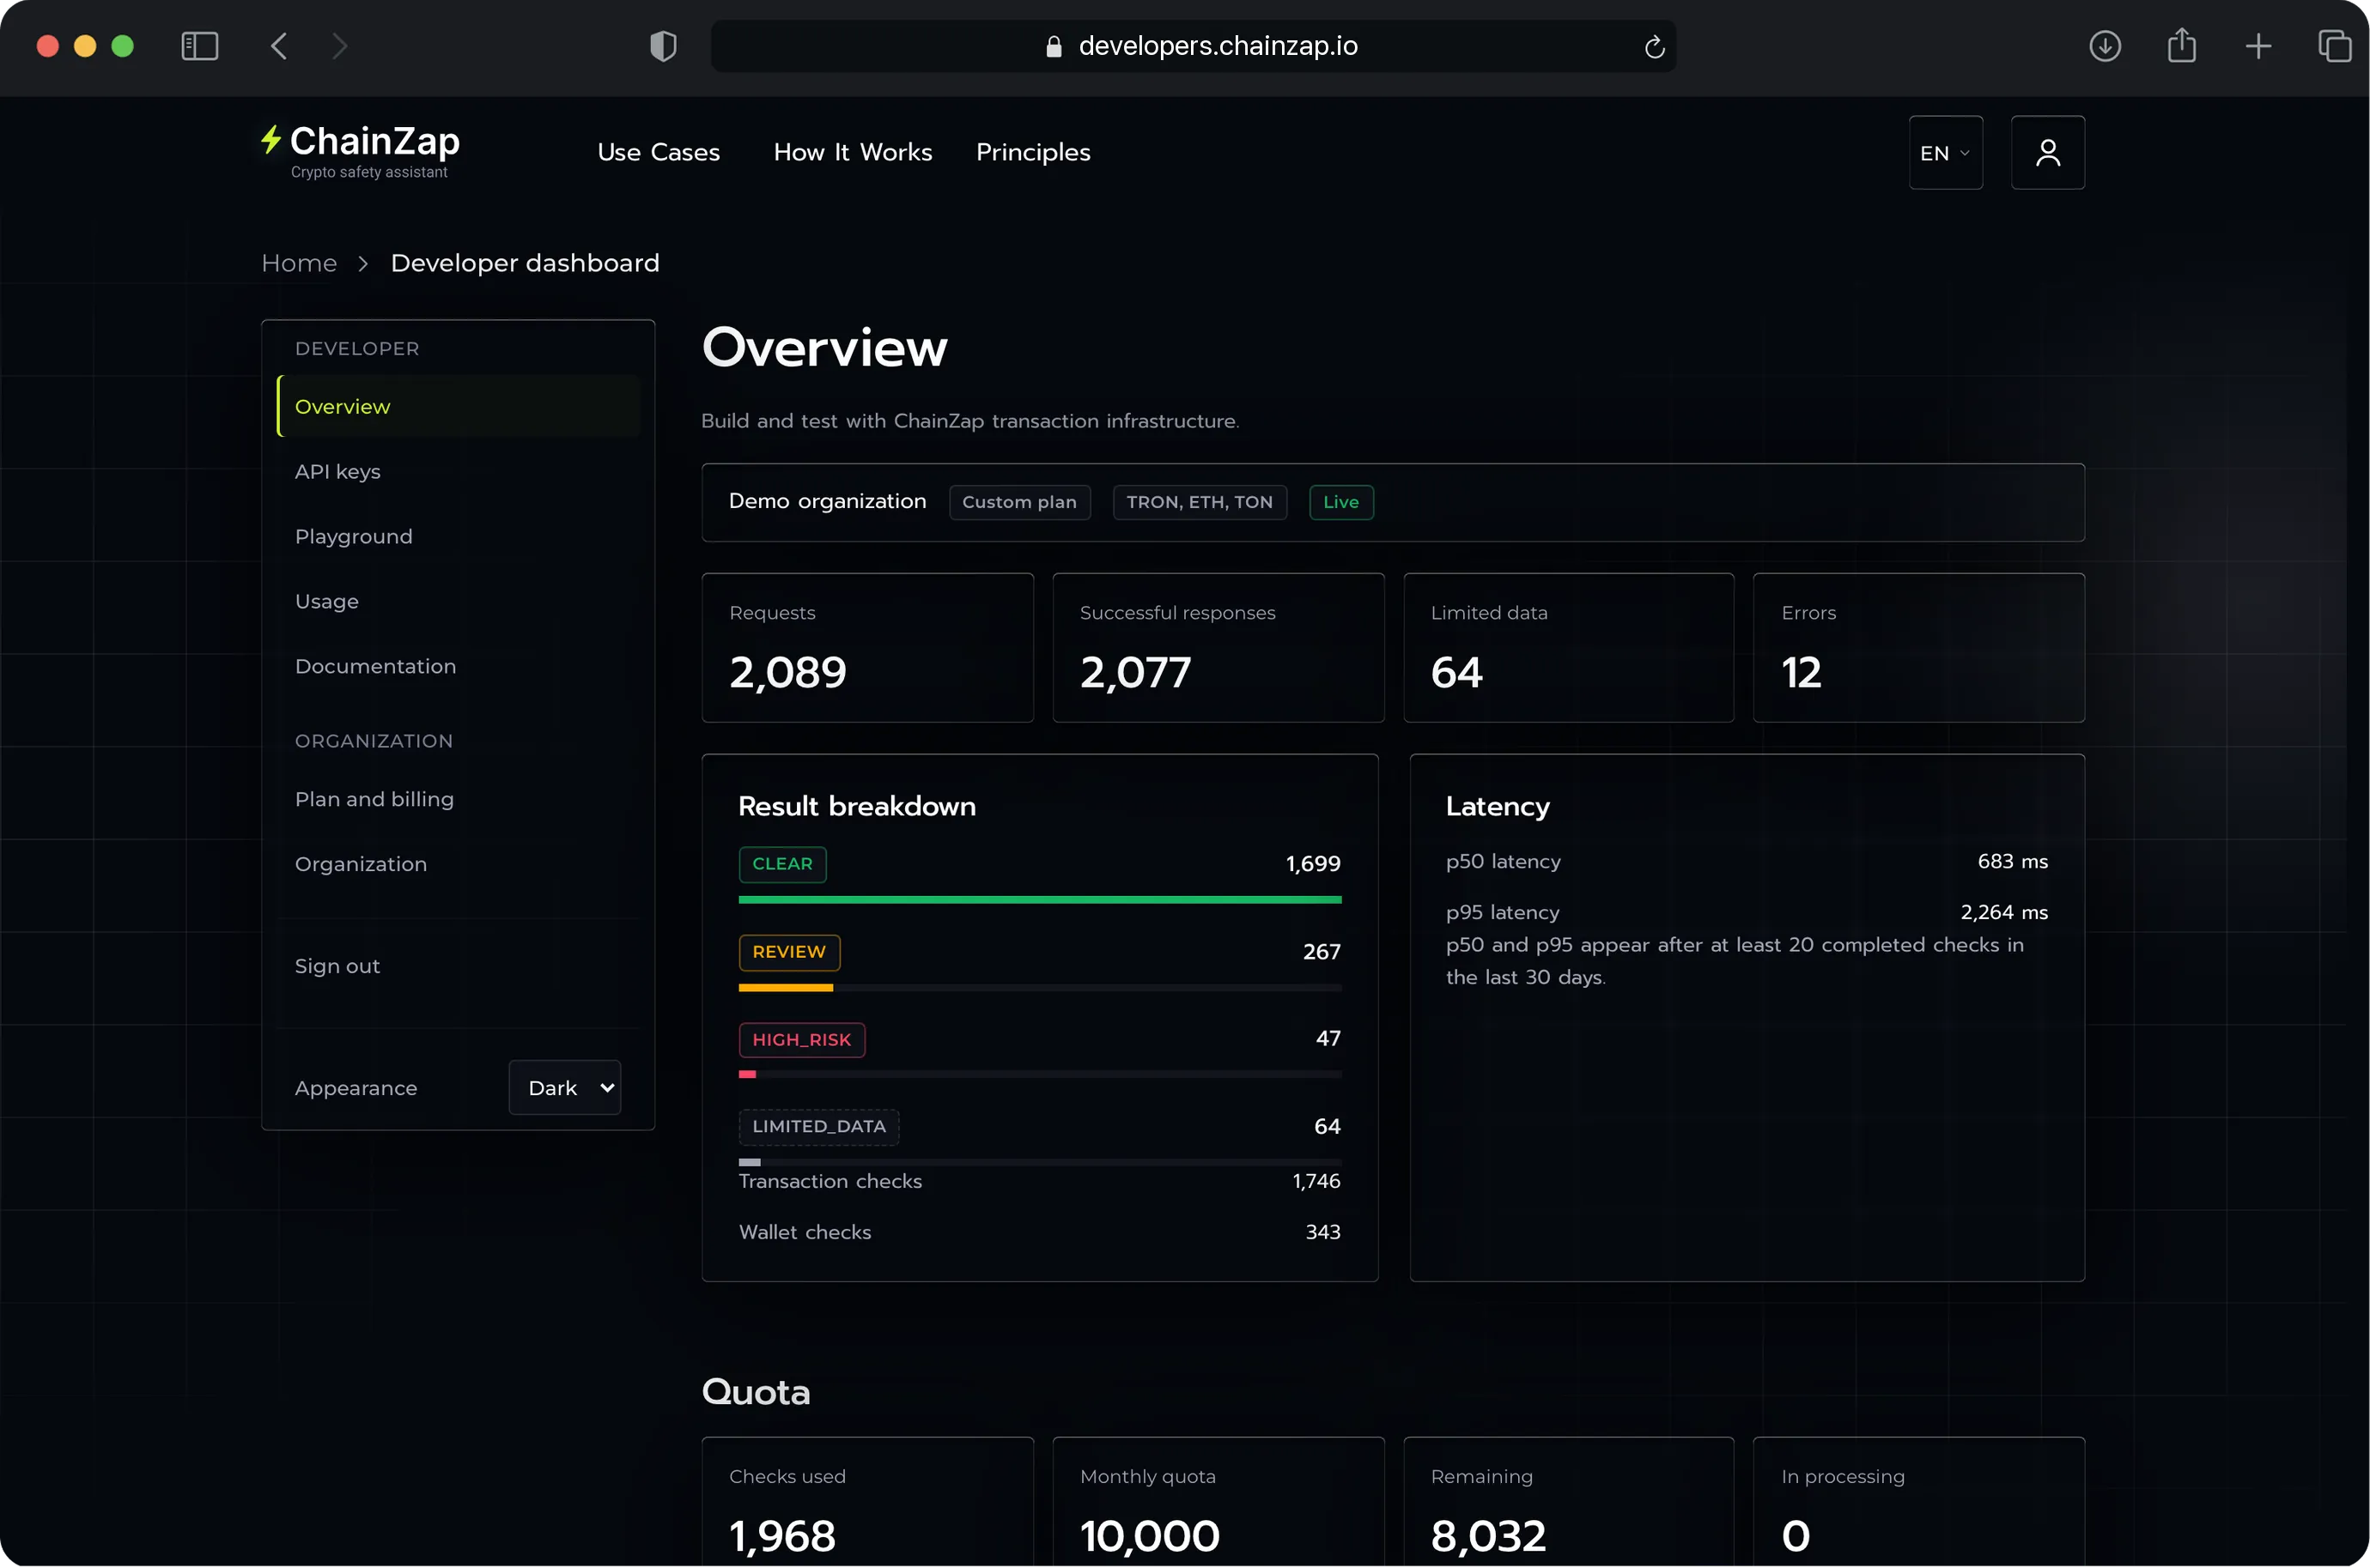Click the Wallet checks 343 row
Screen dimensions: 2370x1568
(1039, 1232)
